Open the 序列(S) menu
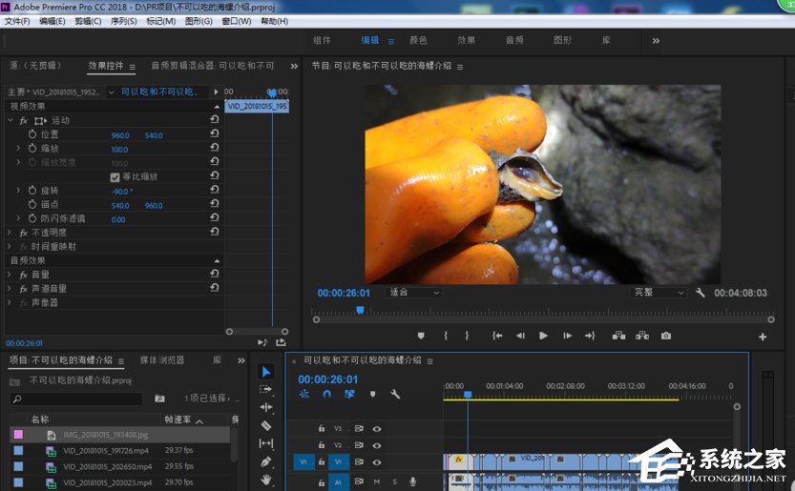Viewport: 795px width, 491px height. click(124, 21)
